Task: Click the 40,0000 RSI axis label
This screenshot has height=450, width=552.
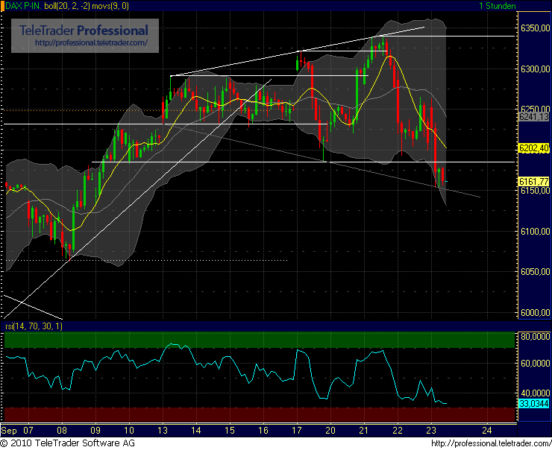Action: pyautogui.click(x=535, y=393)
